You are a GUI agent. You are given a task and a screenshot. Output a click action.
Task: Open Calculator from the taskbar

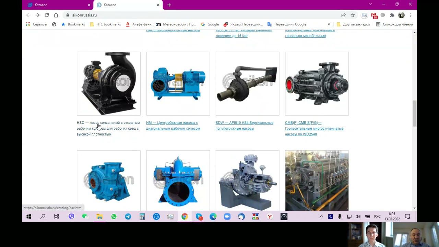pyautogui.click(x=142, y=216)
